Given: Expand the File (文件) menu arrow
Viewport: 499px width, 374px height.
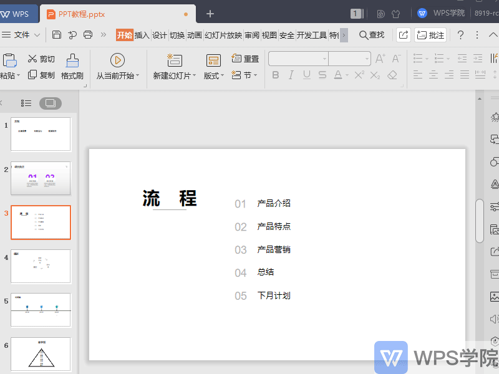Looking at the screenshot, I should (x=37, y=35).
